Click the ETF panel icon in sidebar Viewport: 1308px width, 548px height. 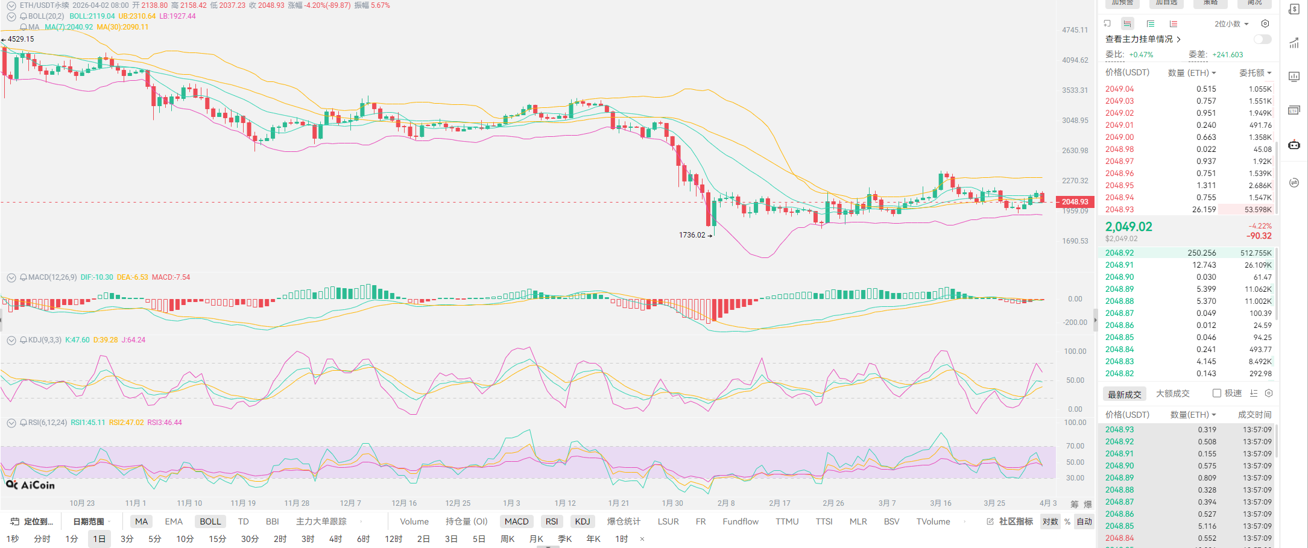(1294, 110)
